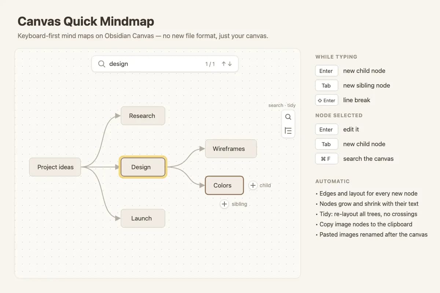Add child node with plus button
The width and height of the screenshot is (440, 293).
[x=253, y=185]
